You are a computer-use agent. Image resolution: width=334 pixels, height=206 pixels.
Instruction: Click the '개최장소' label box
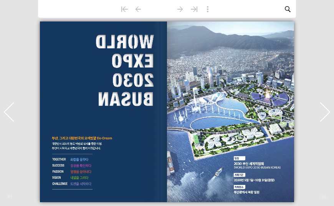coord(240,187)
